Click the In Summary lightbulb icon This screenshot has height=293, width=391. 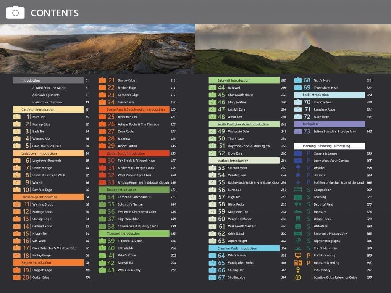click(298, 270)
